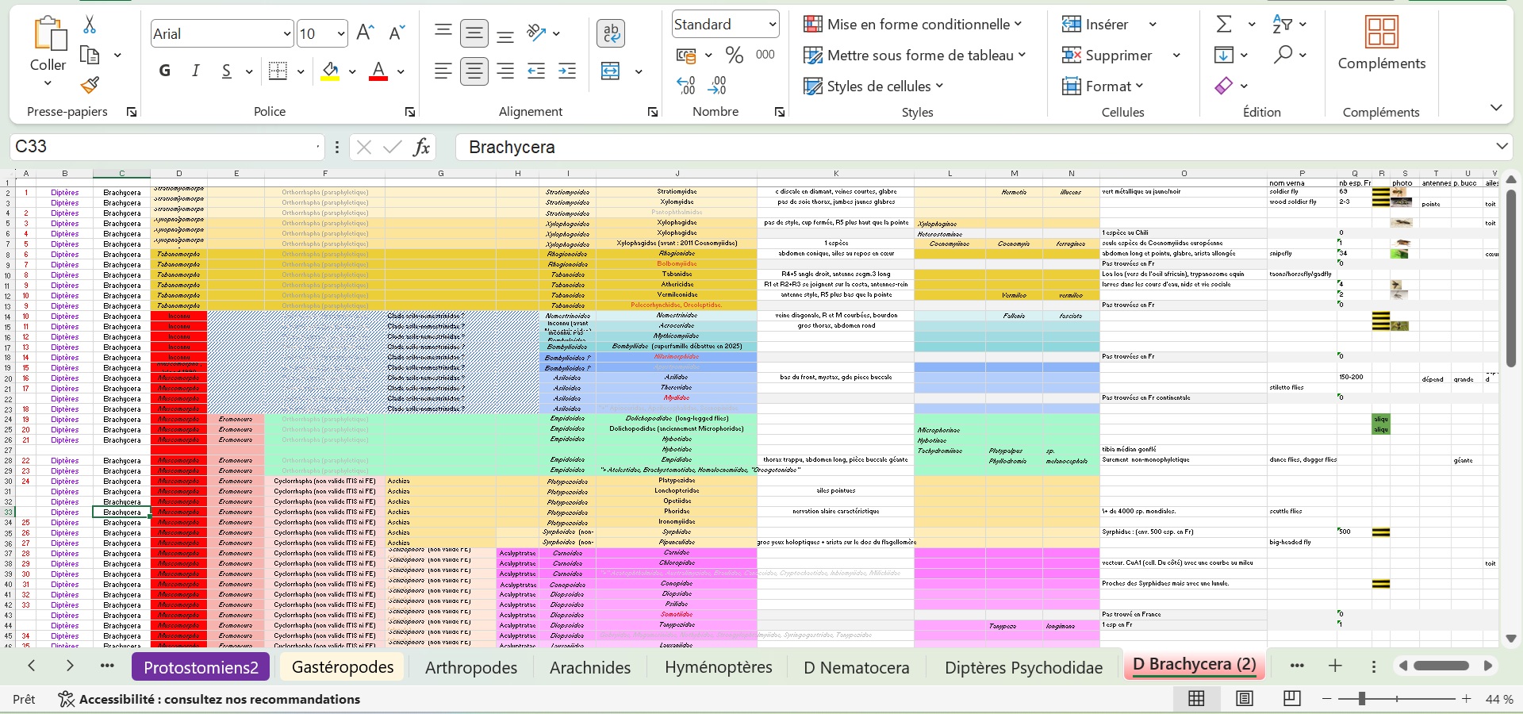Open the font size dropdown

(341, 33)
